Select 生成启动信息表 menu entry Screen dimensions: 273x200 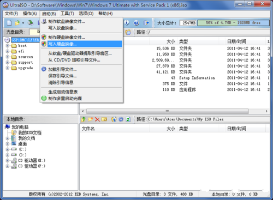[81, 92]
